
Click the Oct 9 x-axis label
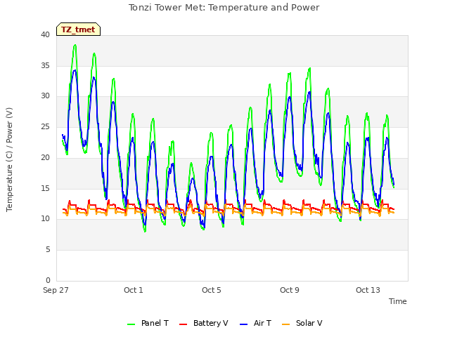(290, 290)
